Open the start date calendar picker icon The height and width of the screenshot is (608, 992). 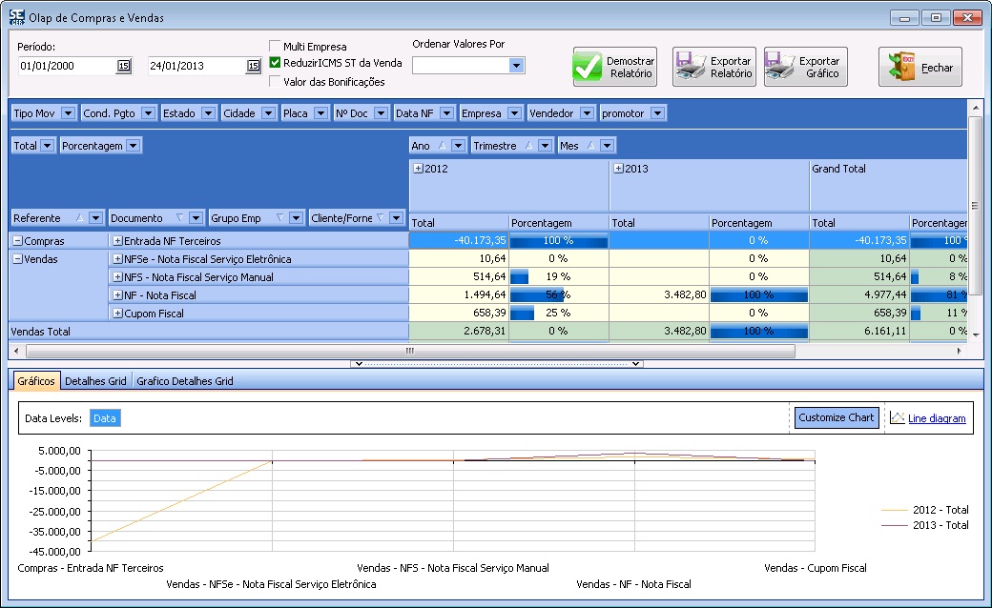tap(123, 66)
